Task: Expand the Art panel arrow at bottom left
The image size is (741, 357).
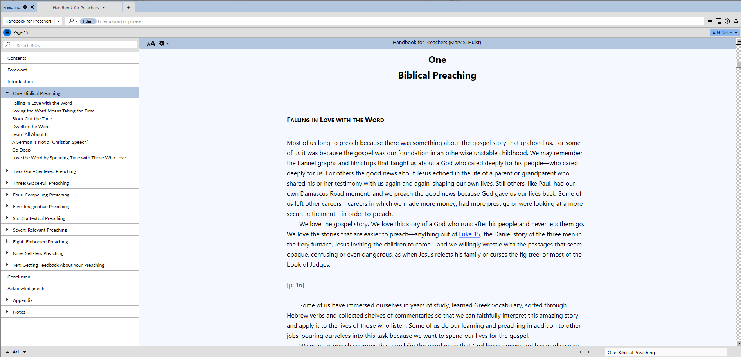Action: click(x=7, y=352)
